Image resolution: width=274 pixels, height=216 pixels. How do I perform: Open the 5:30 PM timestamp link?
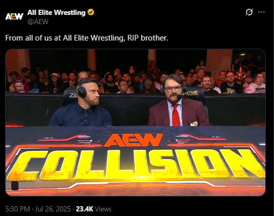(x=17, y=209)
